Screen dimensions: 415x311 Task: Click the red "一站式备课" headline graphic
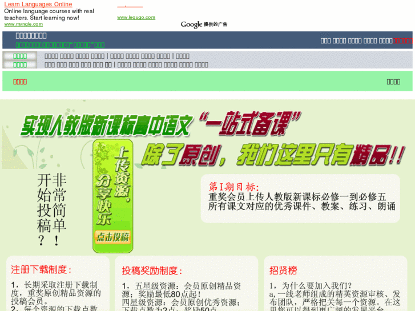tap(249, 124)
